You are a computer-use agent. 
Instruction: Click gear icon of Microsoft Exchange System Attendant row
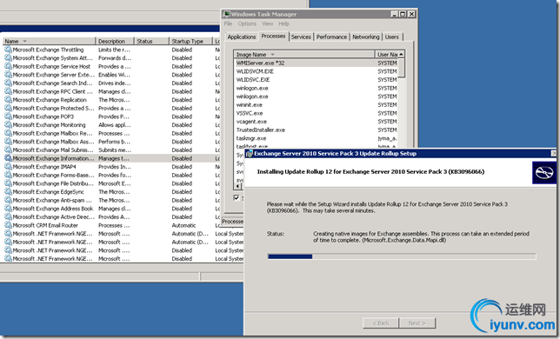(8, 58)
